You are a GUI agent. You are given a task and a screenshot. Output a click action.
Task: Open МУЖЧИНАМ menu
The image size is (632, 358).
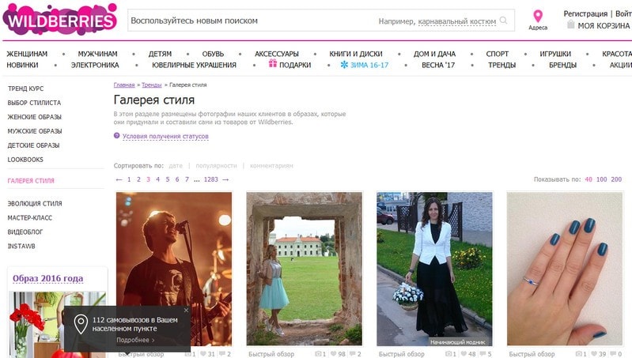97,54
